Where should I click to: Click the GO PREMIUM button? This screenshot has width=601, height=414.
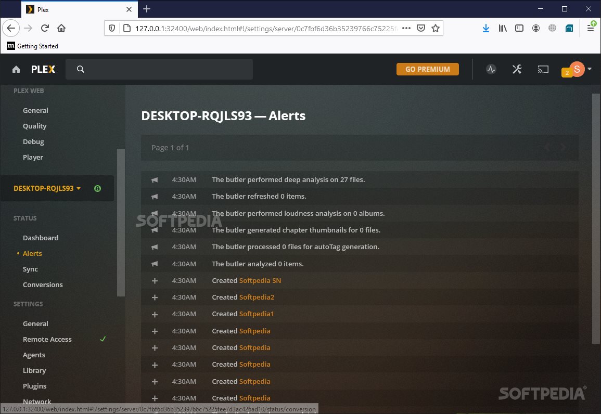[427, 69]
